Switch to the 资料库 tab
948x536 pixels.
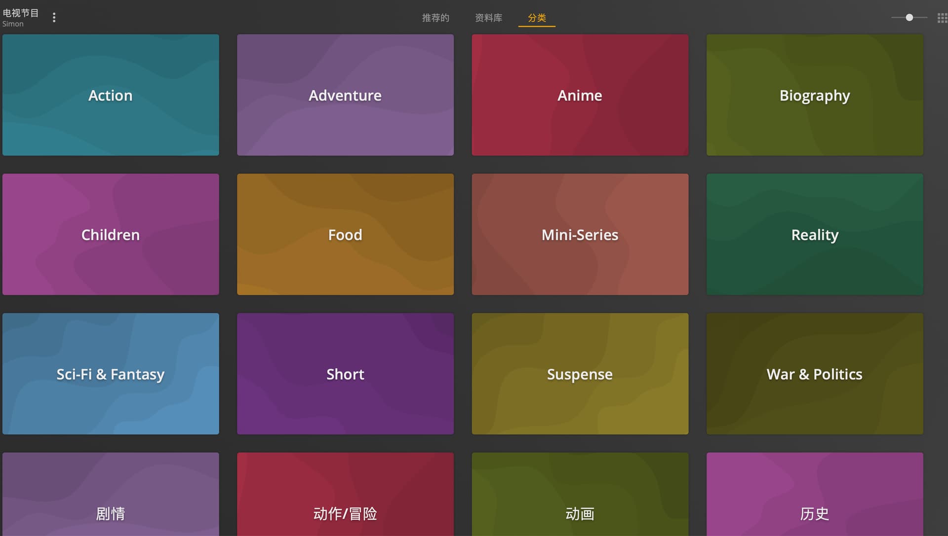(488, 18)
